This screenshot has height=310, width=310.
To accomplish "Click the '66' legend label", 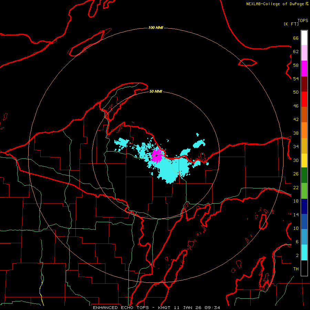I will tap(296, 38).
